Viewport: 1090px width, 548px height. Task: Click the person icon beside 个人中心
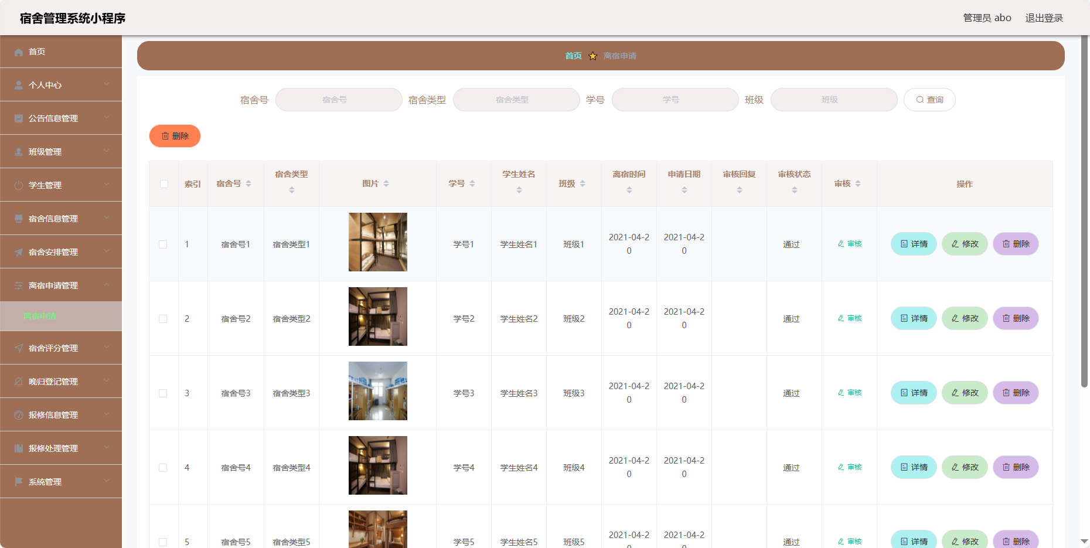point(19,86)
